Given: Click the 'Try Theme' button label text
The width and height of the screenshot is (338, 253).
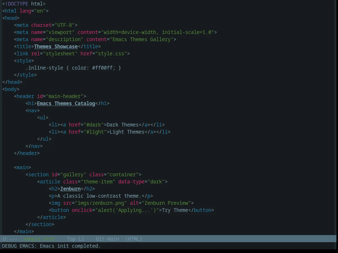Looking at the screenshot, I should [x=175, y=210].
